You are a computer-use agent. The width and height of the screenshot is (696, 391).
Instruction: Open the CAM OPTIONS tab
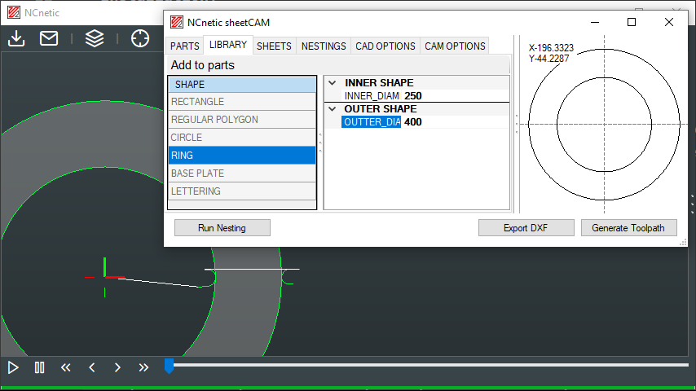tap(455, 46)
